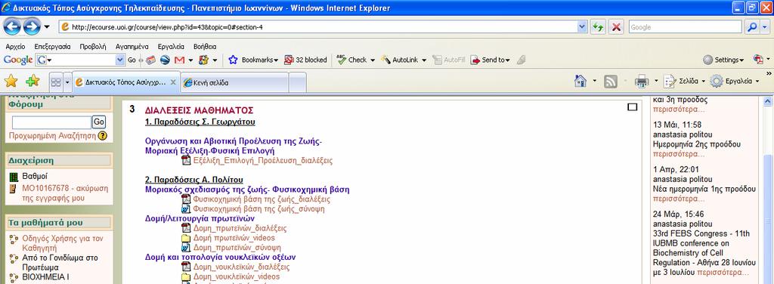
Task: Click the Google toolbar Go button
Action: coord(132,60)
